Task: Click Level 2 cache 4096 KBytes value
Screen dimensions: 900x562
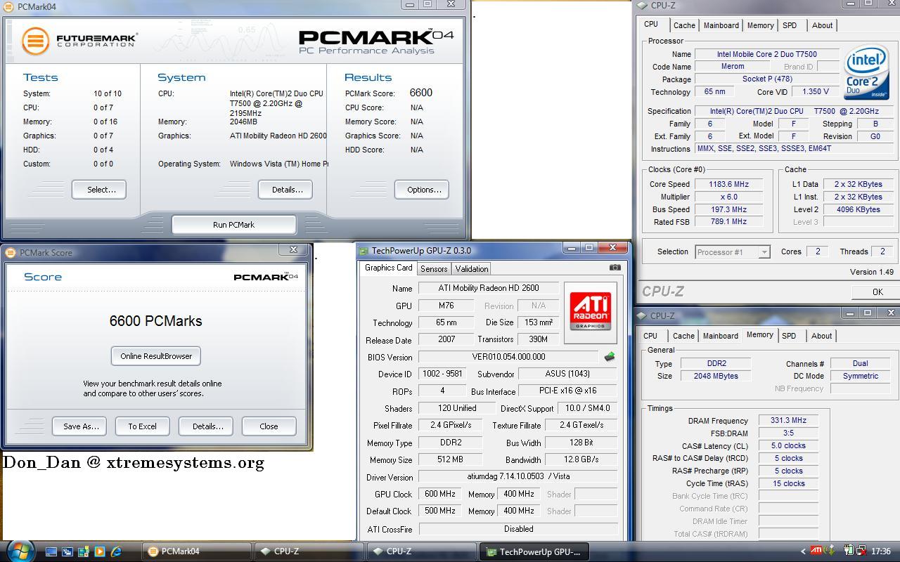Action: (858, 209)
